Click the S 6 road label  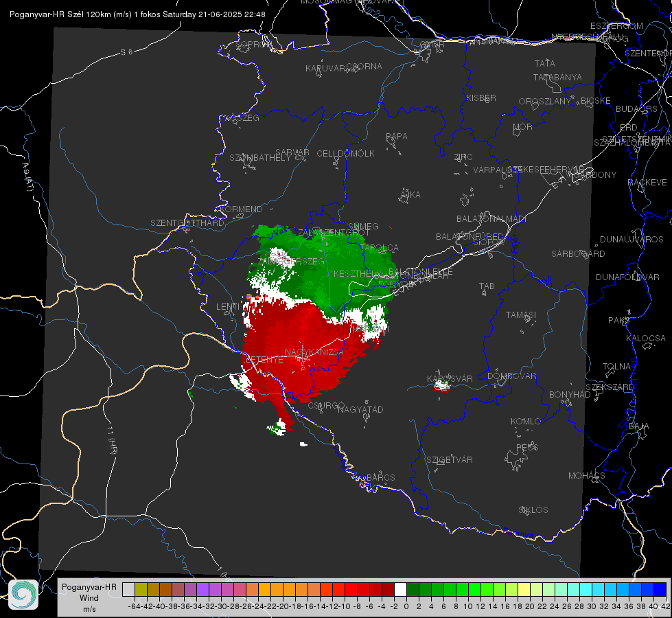[x=126, y=52]
